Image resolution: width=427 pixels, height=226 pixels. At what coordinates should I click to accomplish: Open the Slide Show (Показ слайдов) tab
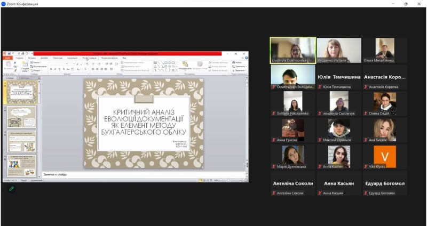pyautogui.click(x=89, y=58)
